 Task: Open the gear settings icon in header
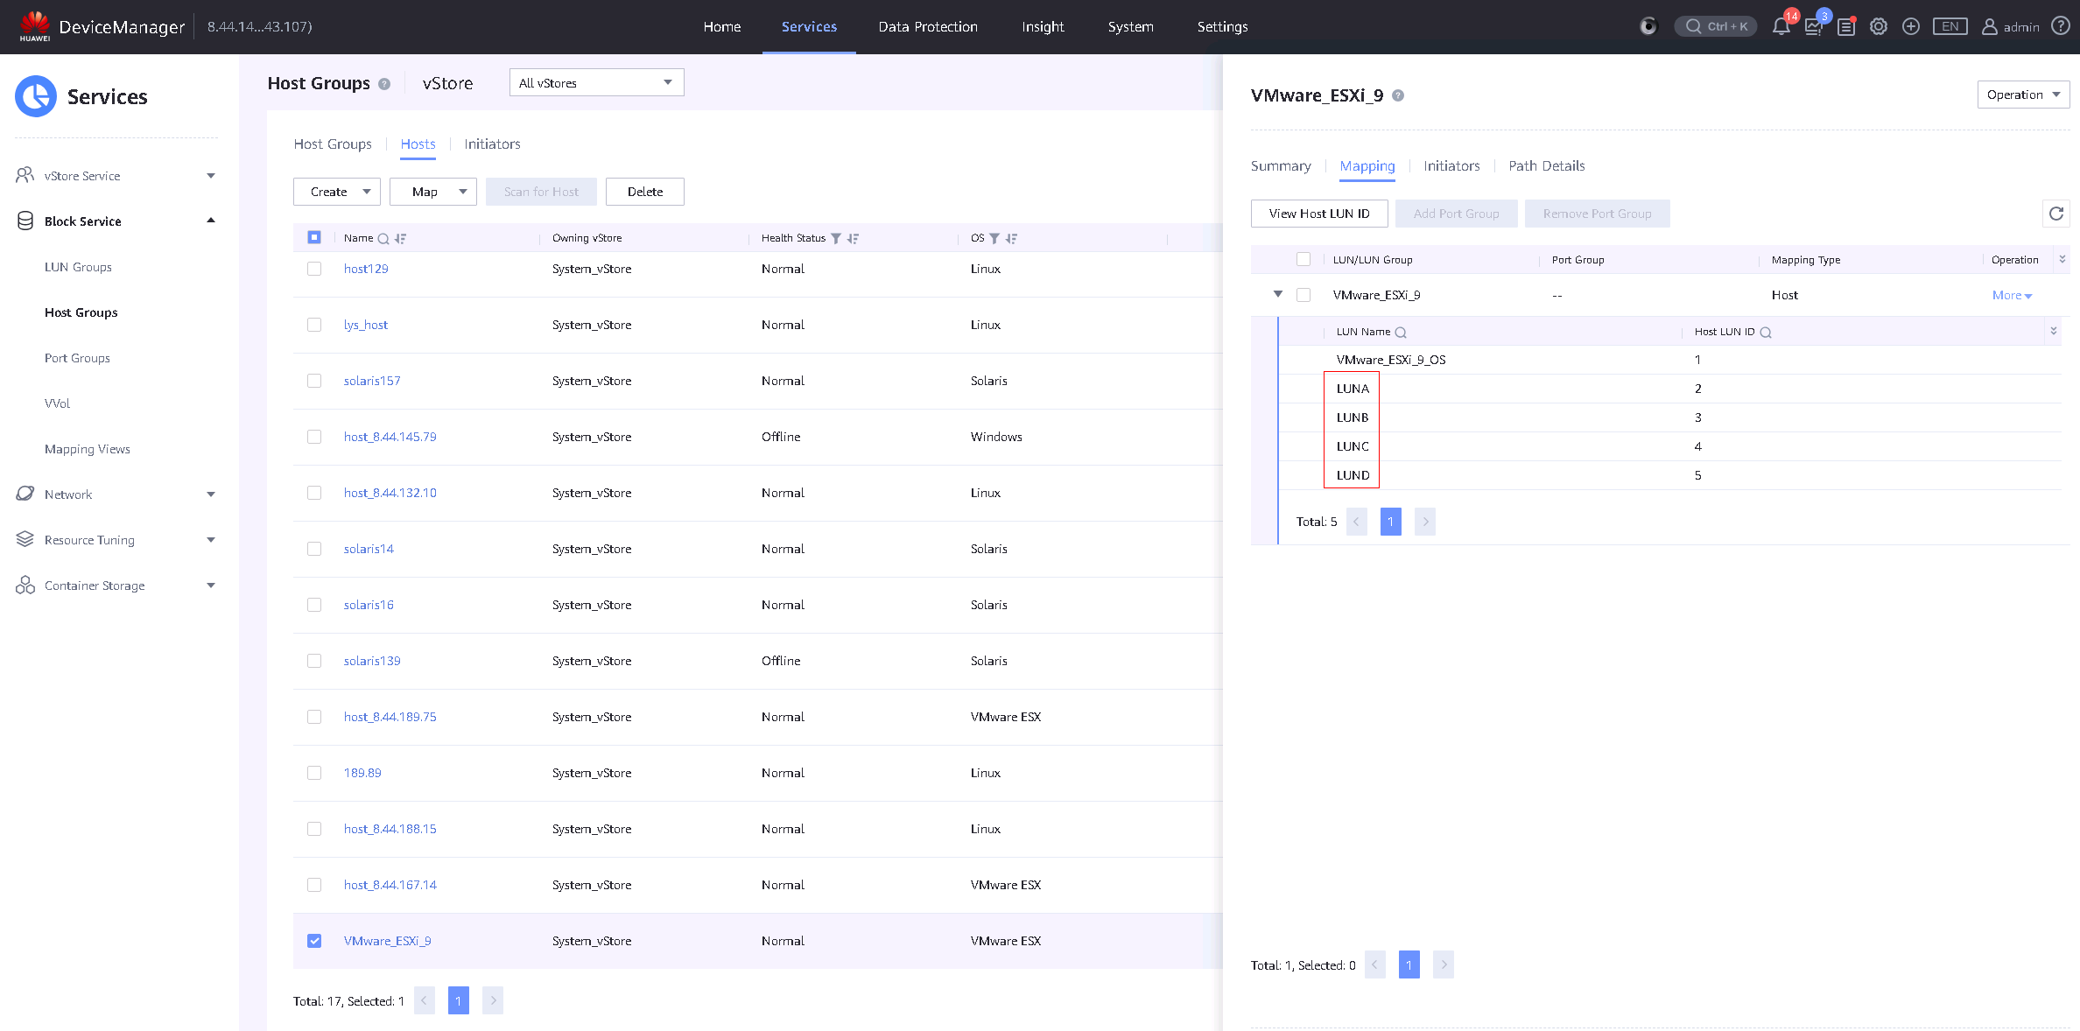pos(1879,26)
